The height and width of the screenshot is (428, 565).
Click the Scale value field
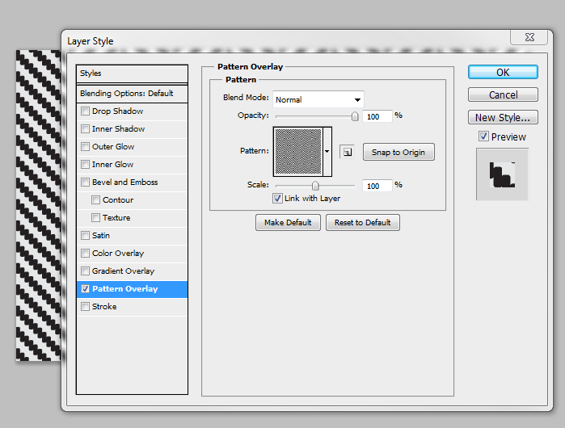[377, 186]
